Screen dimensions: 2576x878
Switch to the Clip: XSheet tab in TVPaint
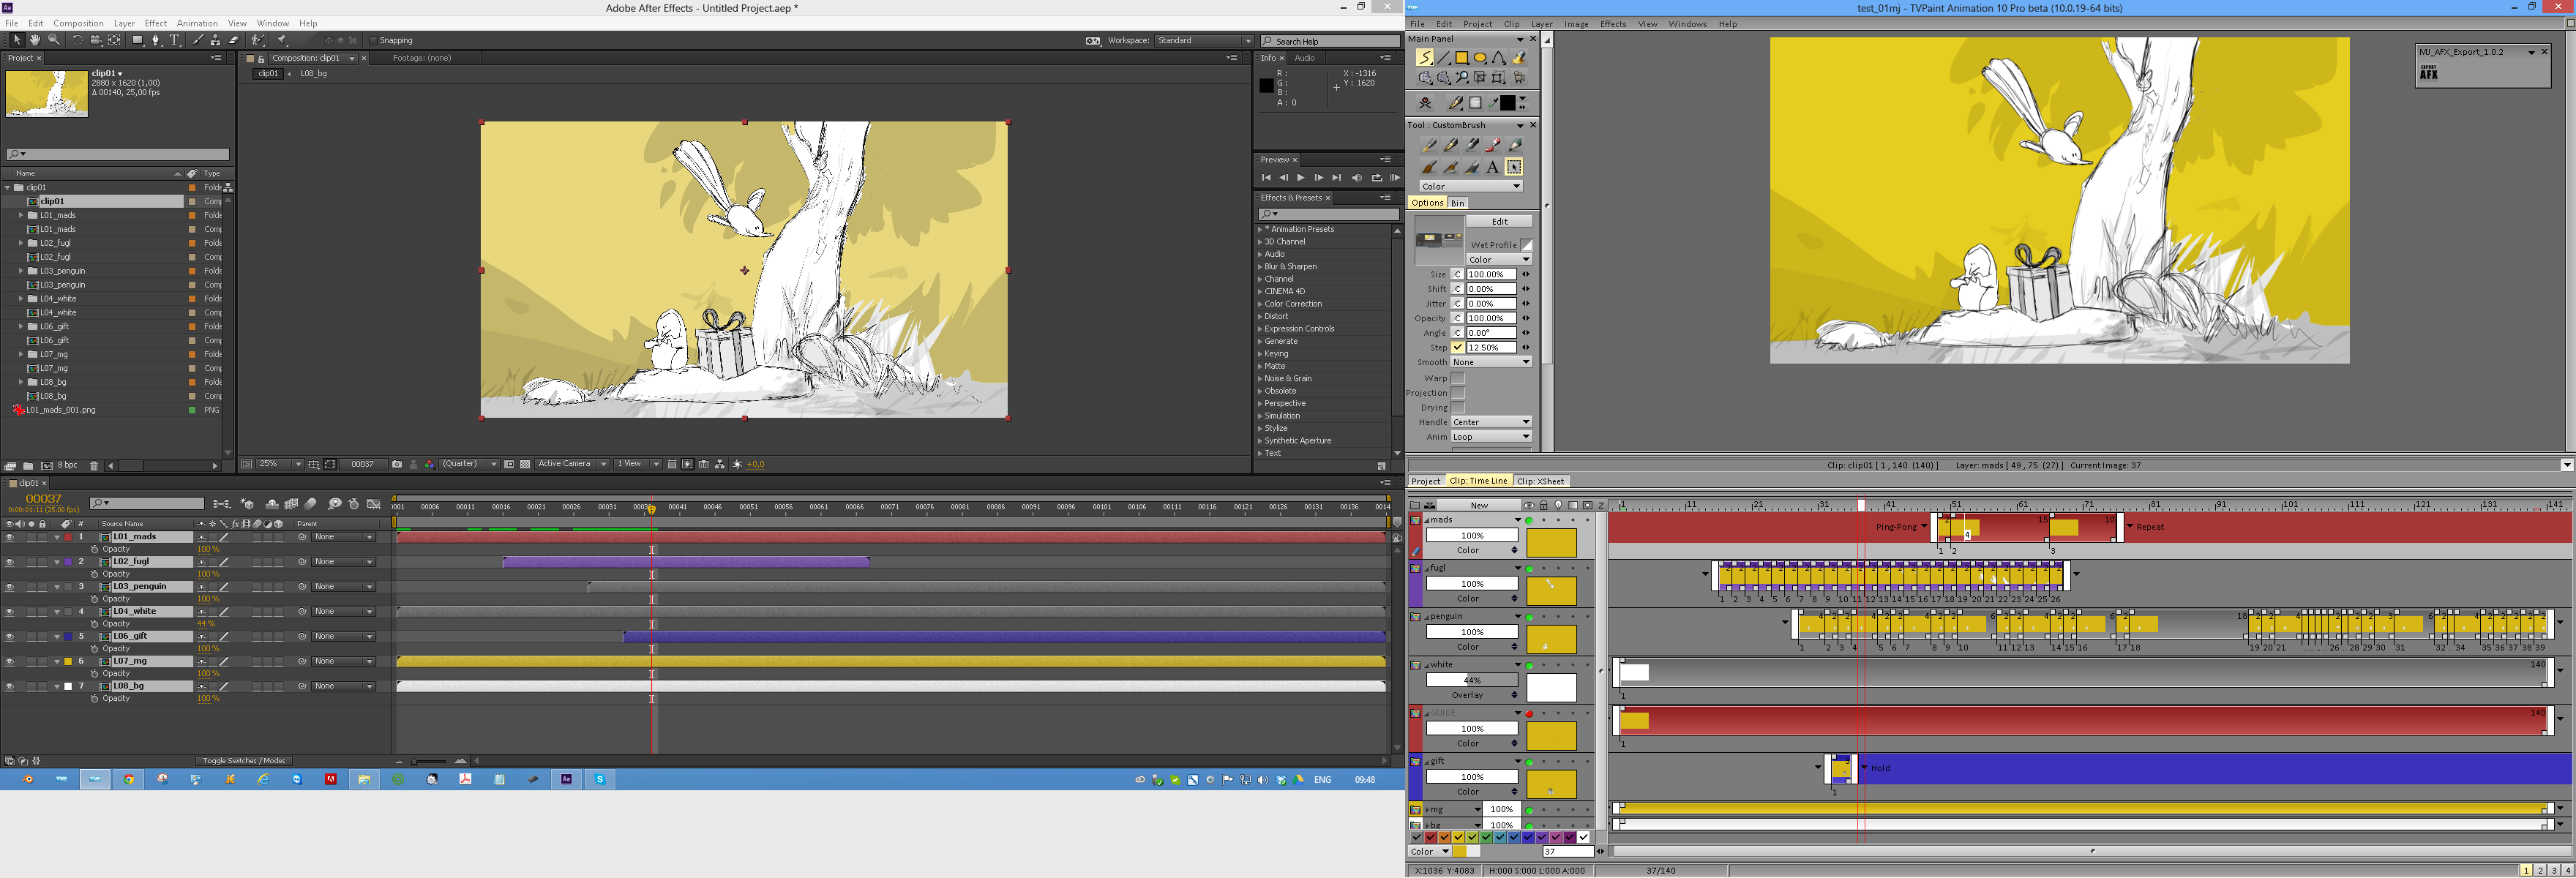(1540, 481)
